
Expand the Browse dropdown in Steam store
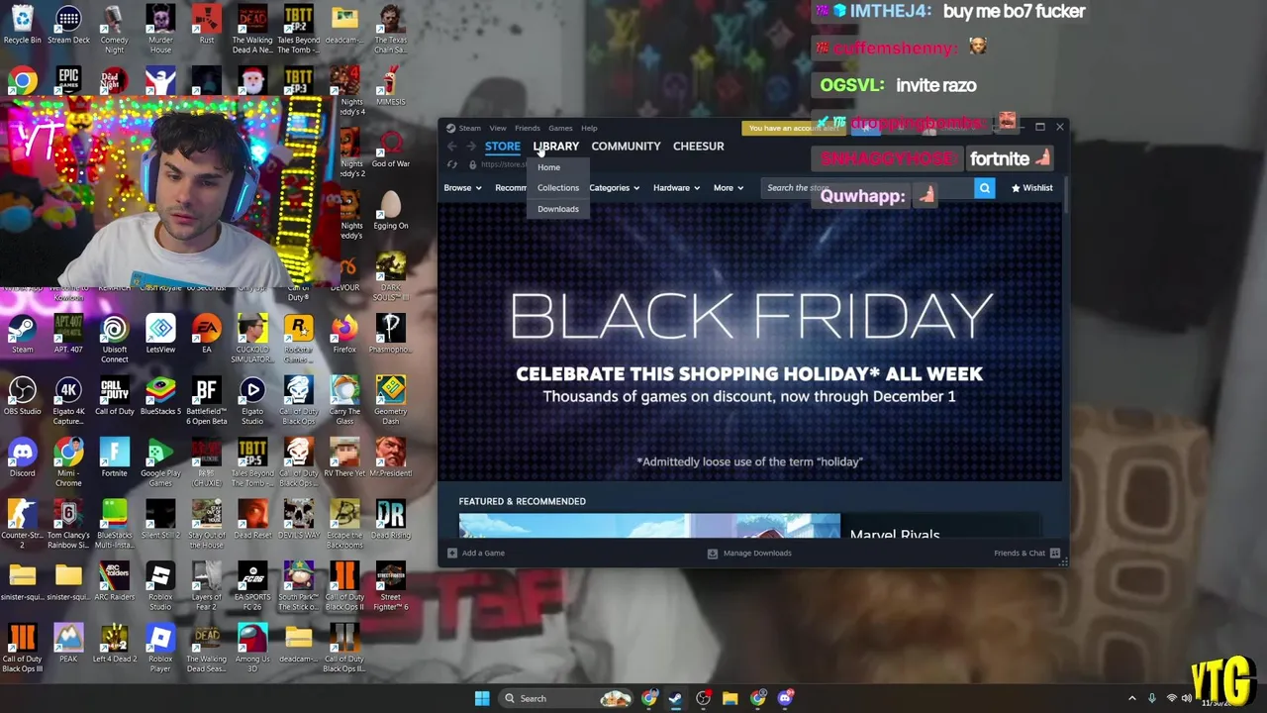tap(462, 187)
